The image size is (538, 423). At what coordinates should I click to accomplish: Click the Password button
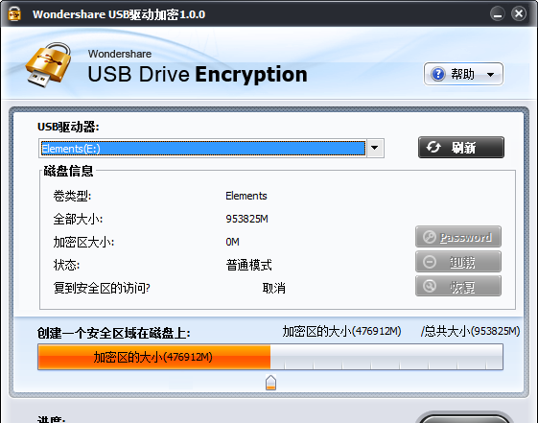pos(458,237)
